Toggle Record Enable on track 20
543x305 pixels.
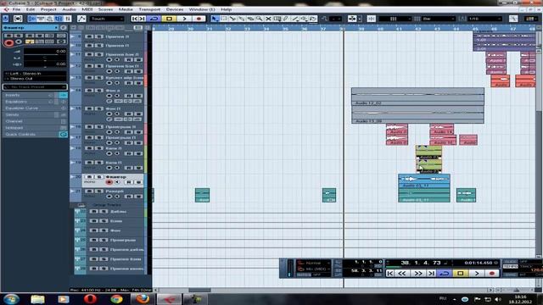pyautogui.click(x=109, y=182)
